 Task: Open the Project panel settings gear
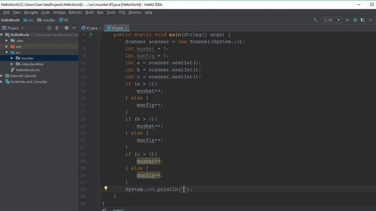tap(66, 28)
